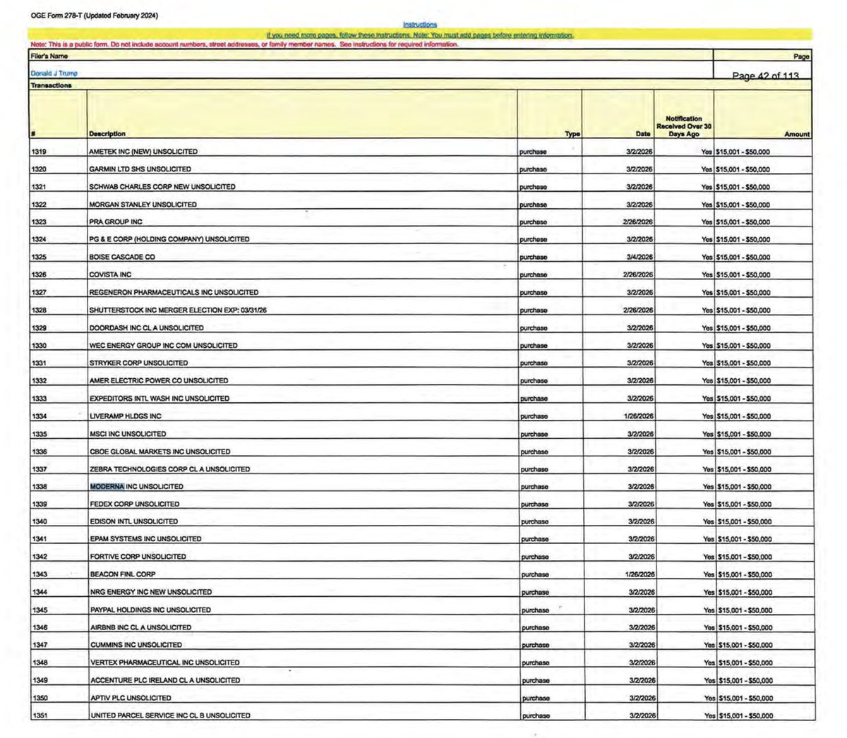Click the 2/26/2026 date for SHUTTERSTOCK
The height and width of the screenshot is (738, 847).
tap(639, 310)
